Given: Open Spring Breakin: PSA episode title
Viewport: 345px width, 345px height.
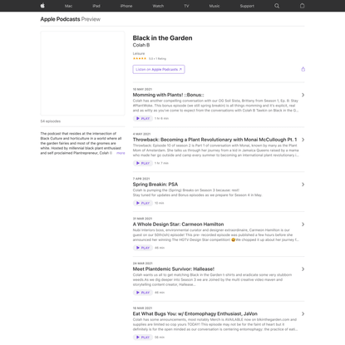Looking at the screenshot, I should (x=155, y=185).
